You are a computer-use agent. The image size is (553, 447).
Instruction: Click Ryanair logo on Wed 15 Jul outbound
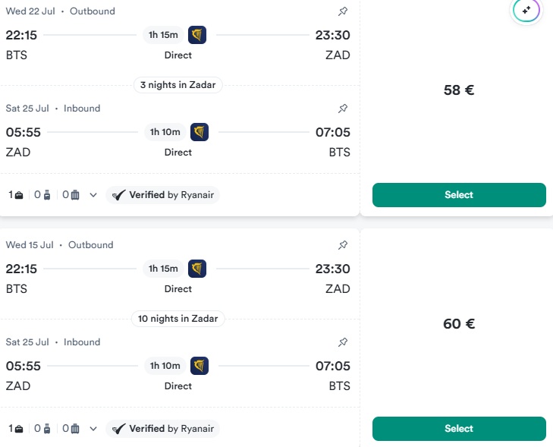[198, 269]
